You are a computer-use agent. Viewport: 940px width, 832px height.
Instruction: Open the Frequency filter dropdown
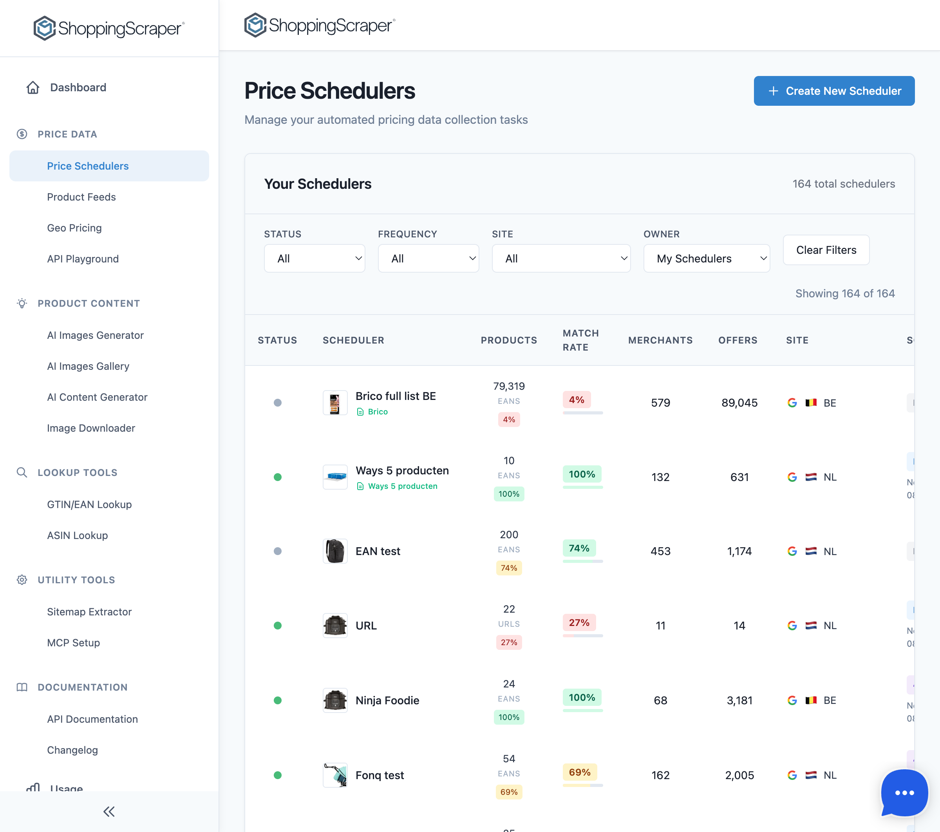click(x=428, y=259)
